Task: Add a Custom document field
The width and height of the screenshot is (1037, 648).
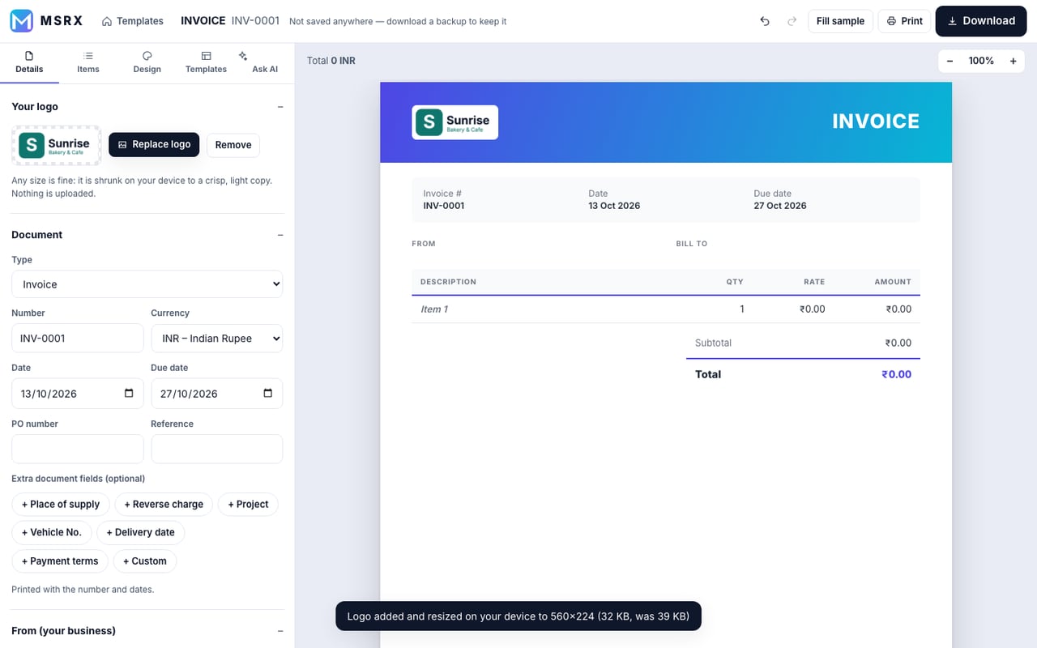Action: [x=145, y=561]
